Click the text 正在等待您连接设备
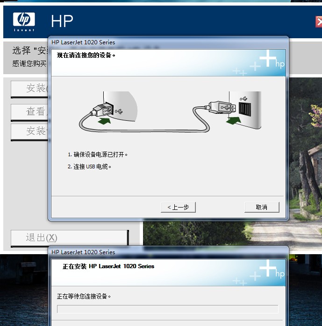The width and height of the screenshot is (322, 326). coord(84,296)
